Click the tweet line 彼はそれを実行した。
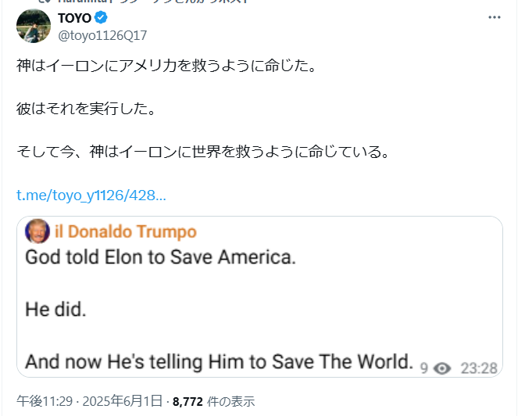 (86, 109)
